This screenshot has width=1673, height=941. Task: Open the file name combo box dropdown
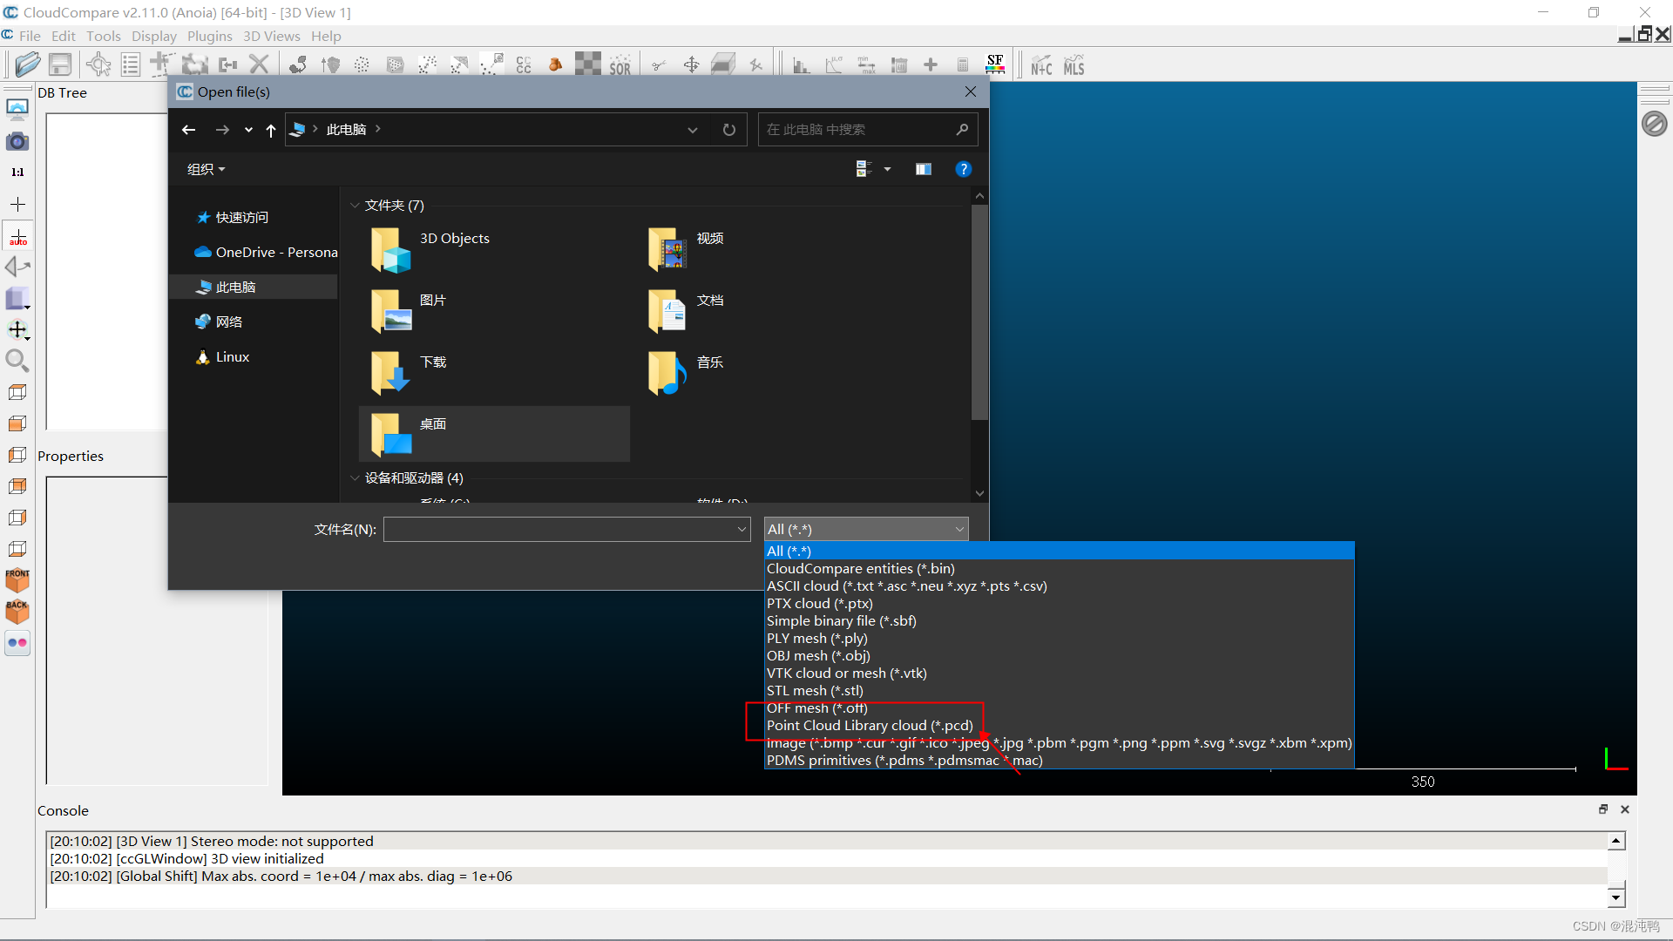[742, 529]
